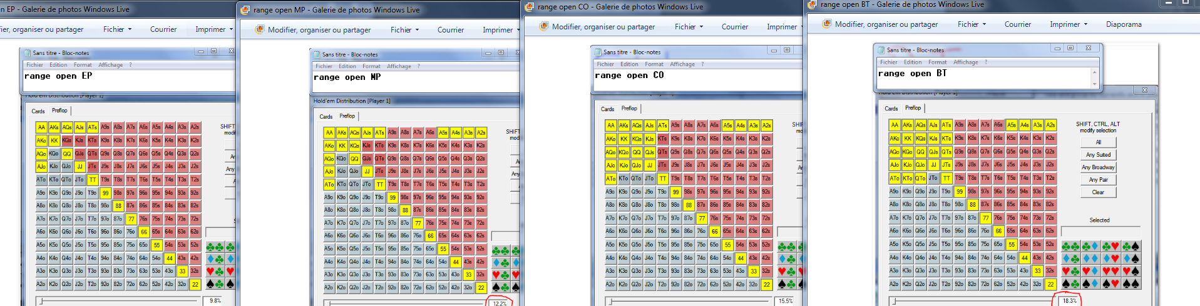Open Fichier dropdown in CO gallery toolbar
Image resolution: width=1200 pixels, height=306 pixels.
click(x=689, y=26)
